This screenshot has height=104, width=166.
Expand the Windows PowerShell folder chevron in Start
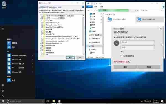(x=32, y=55)
